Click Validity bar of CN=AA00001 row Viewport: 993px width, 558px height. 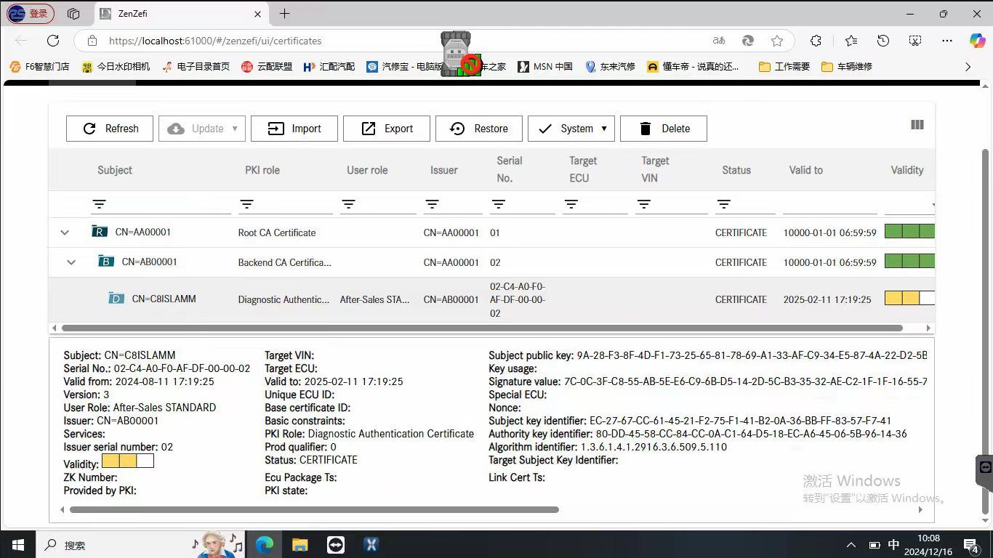[x=909, y=232]
